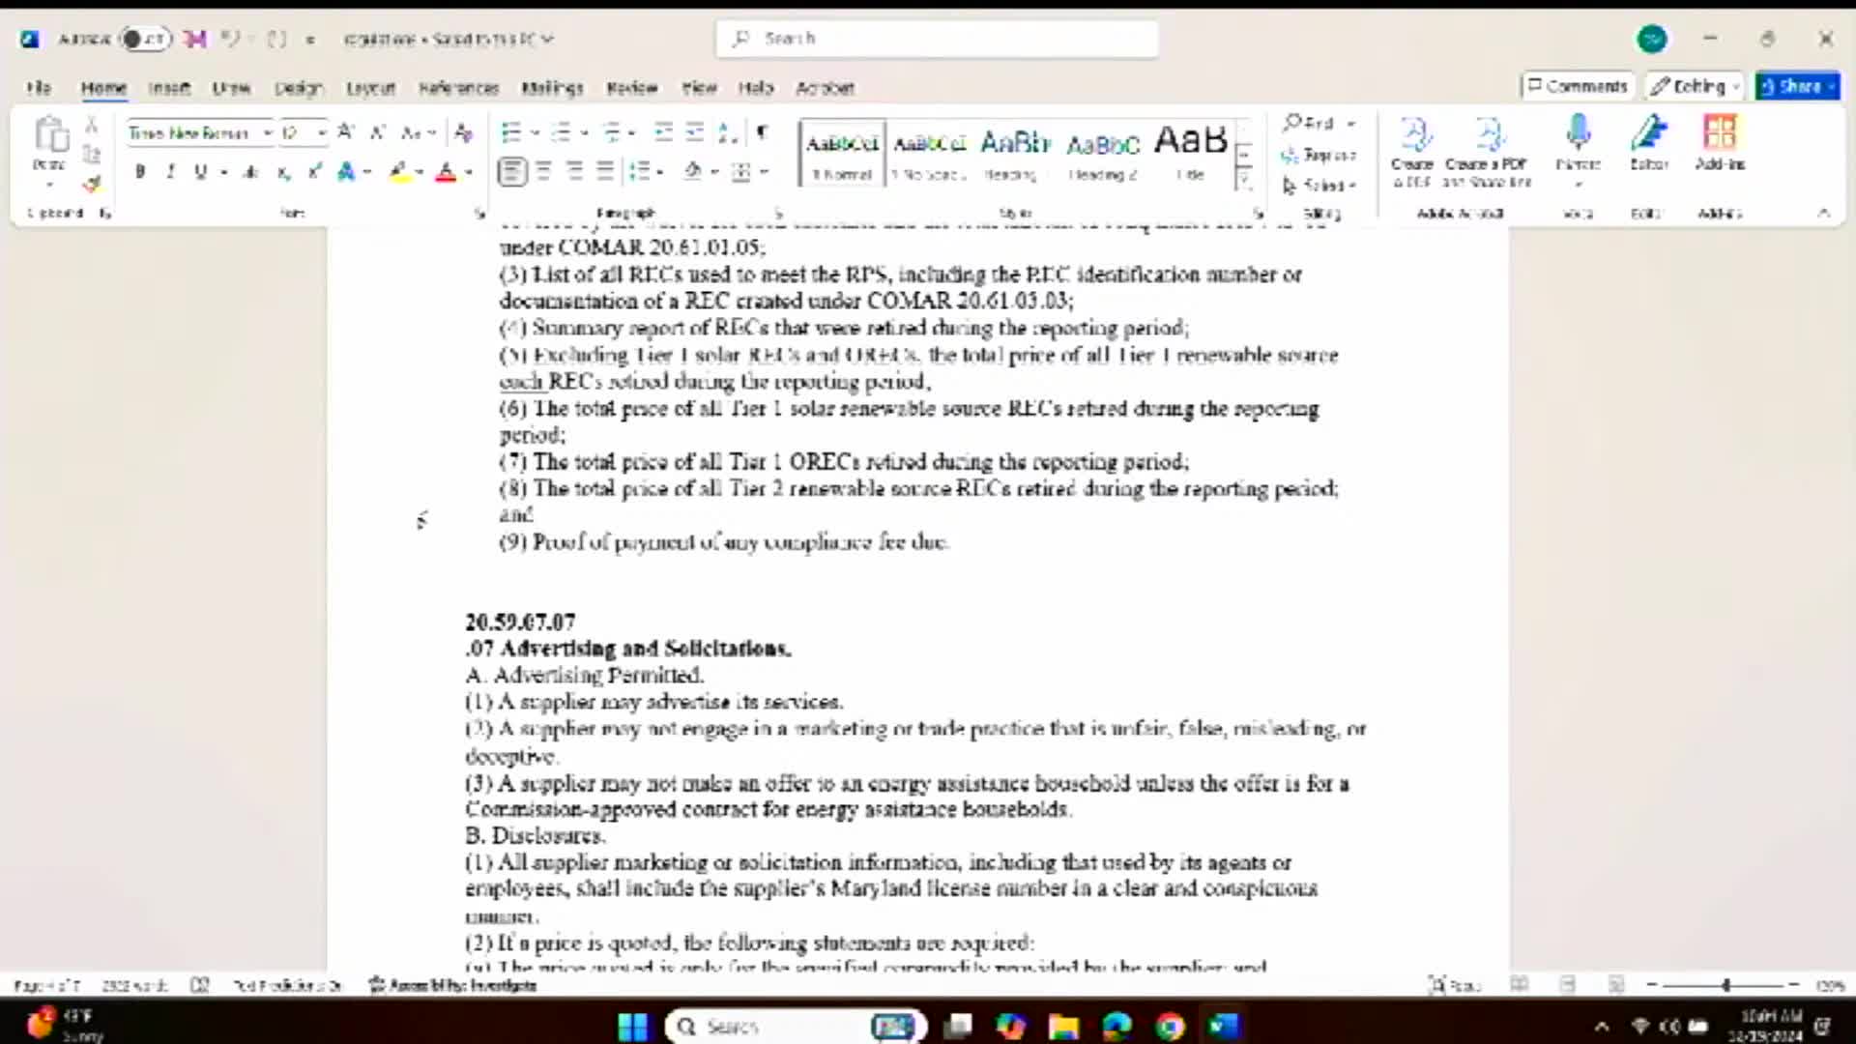
Task: Open the Review tab
Action: coord(631,87)
